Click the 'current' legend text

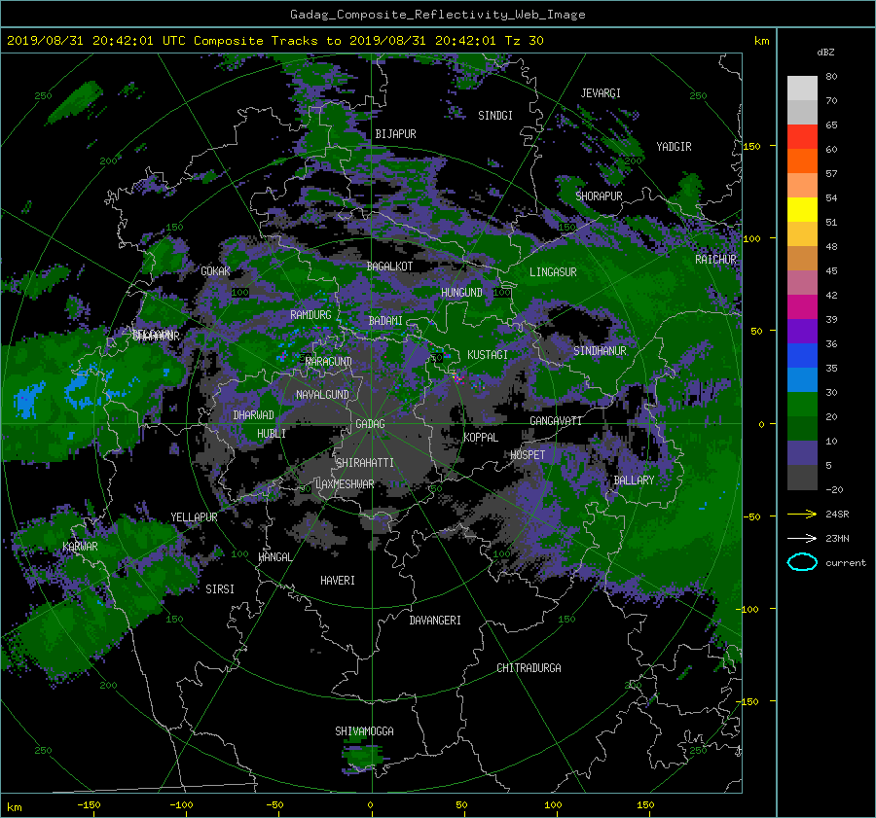click(x=846, y=563)
